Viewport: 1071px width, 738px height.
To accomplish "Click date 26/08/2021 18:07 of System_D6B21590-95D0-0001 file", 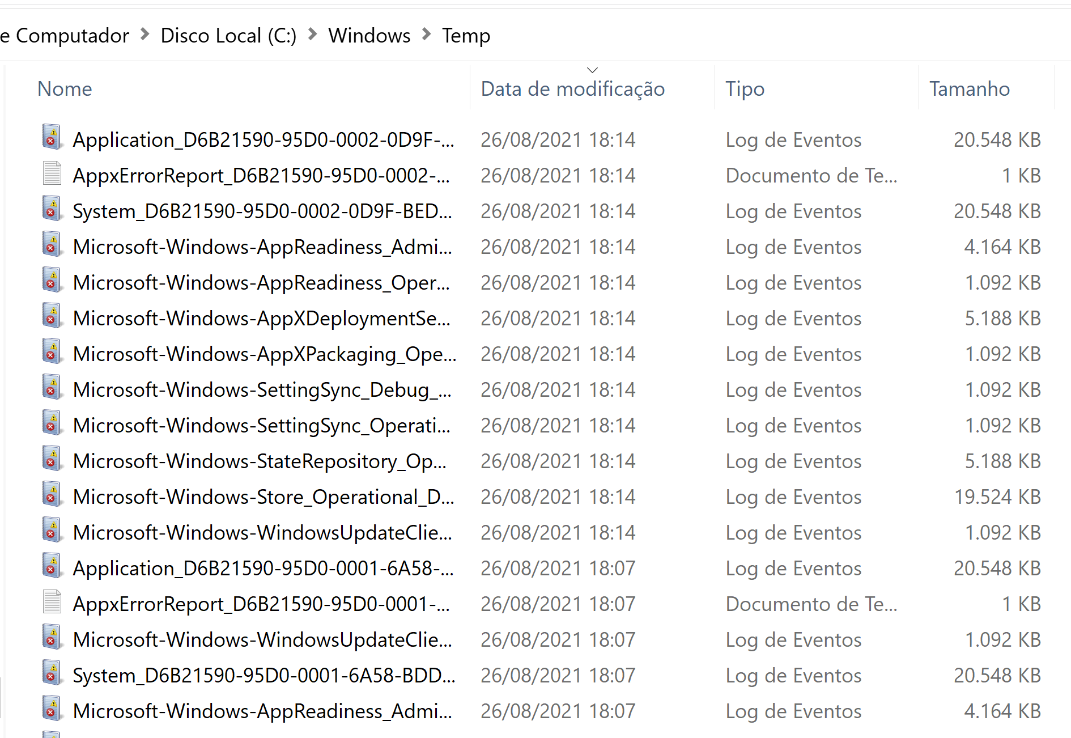I will [x=558, y=676].
